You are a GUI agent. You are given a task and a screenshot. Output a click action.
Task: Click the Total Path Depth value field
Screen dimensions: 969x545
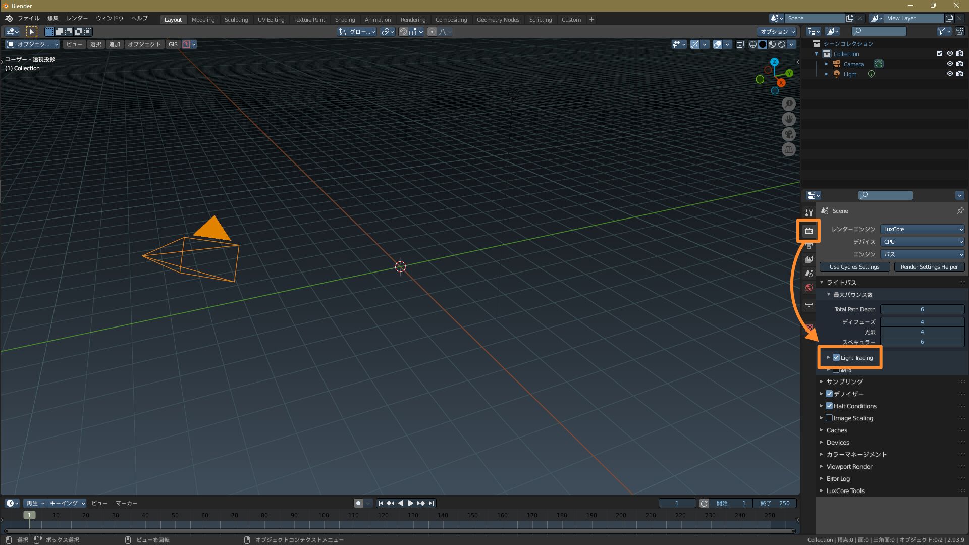click(922, 309)
